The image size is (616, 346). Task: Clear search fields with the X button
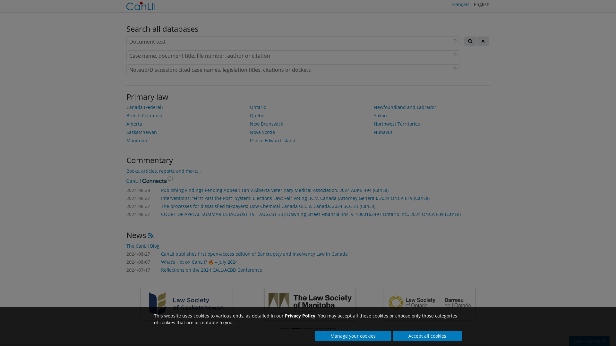(x=483, y=41)
